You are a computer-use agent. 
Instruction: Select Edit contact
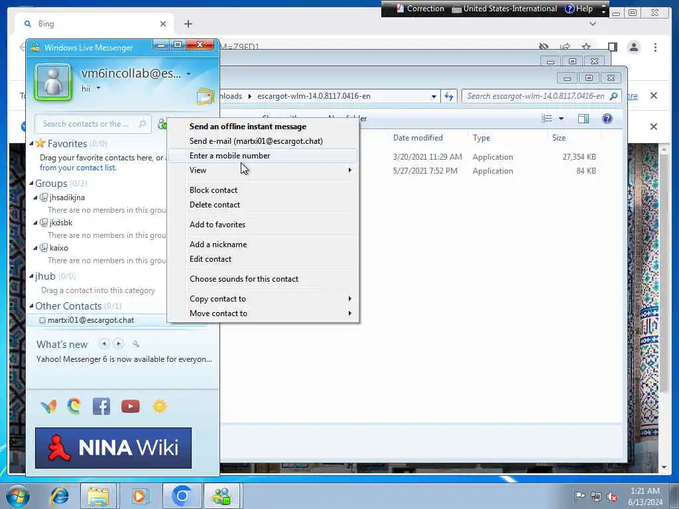coord(263,259)
